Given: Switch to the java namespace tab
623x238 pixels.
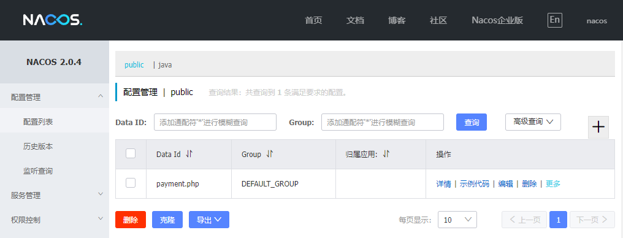Looking at the screenshot, I should click(166, 65).
